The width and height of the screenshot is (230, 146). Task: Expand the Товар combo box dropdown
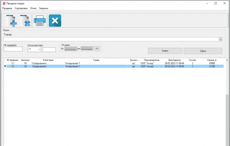point(220,39)
